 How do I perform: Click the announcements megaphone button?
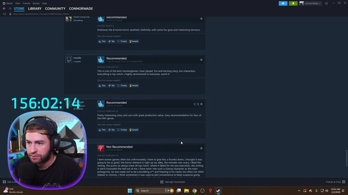[283, 3]
